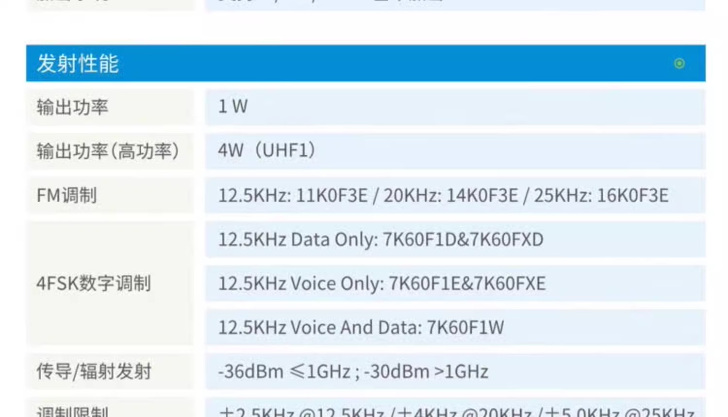The image size is (728, 417).
Task: Click the 20KHz: 14K0F3E text
Action: pyautogui.click(x=451, y=196)
